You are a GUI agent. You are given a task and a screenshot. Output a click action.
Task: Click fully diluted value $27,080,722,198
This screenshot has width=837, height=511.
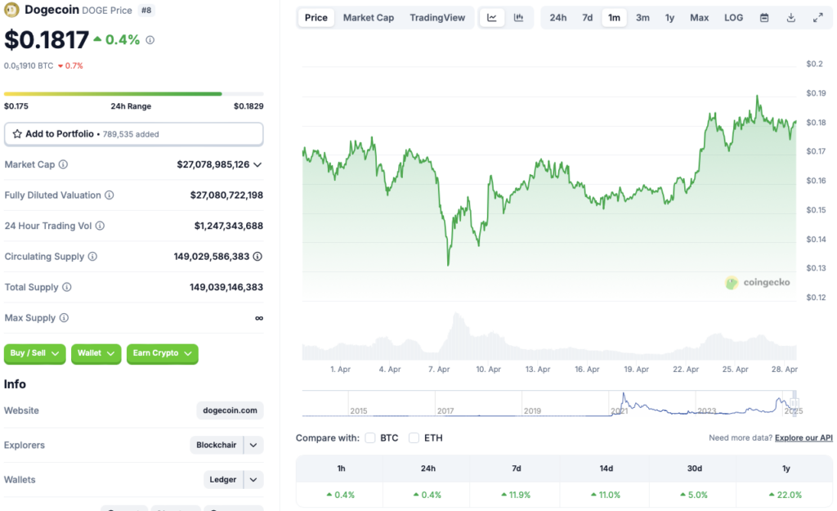tap(226, 195)
